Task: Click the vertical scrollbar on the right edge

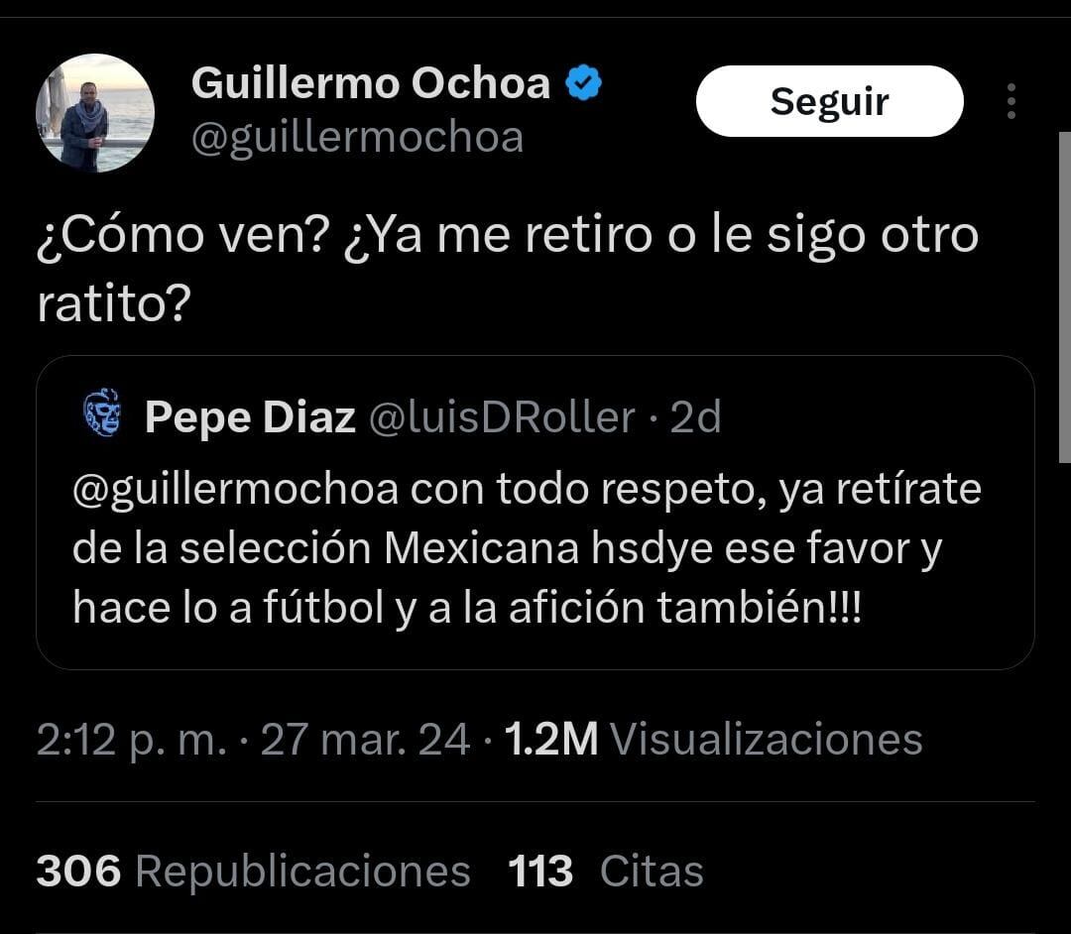Action: (1065, 297)
